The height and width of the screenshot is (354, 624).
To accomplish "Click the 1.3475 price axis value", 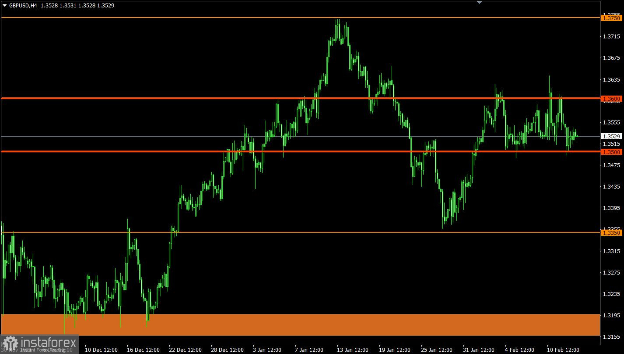I will pos(611,165).
